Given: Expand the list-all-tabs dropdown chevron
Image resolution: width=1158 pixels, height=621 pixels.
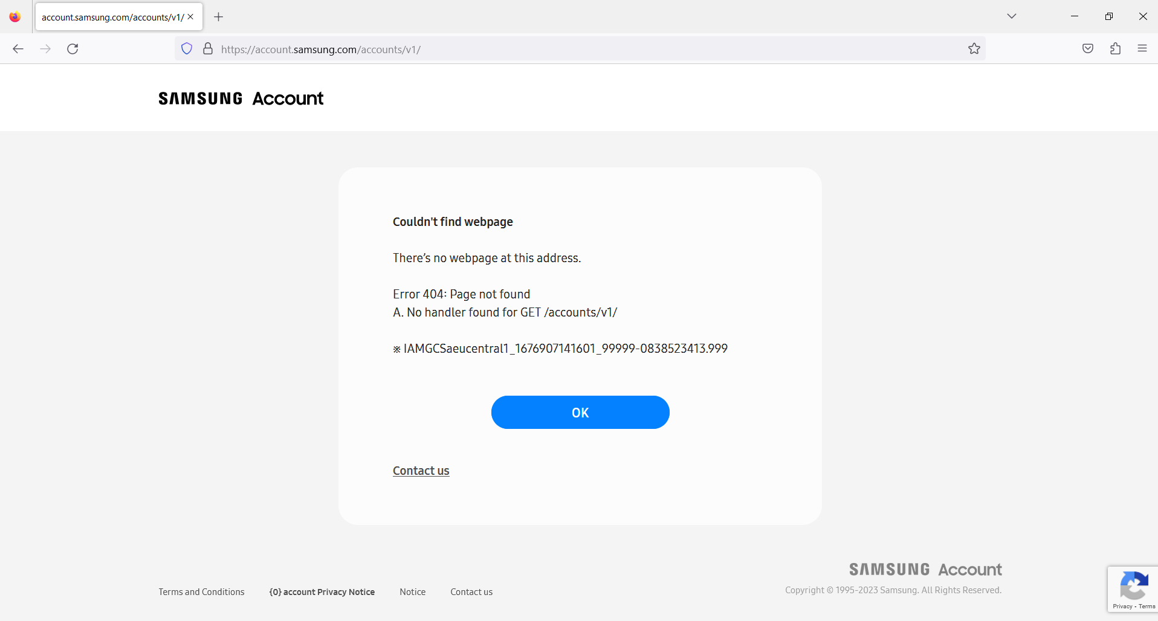Looking at the screenshot, I should [x=1012, y=16].
